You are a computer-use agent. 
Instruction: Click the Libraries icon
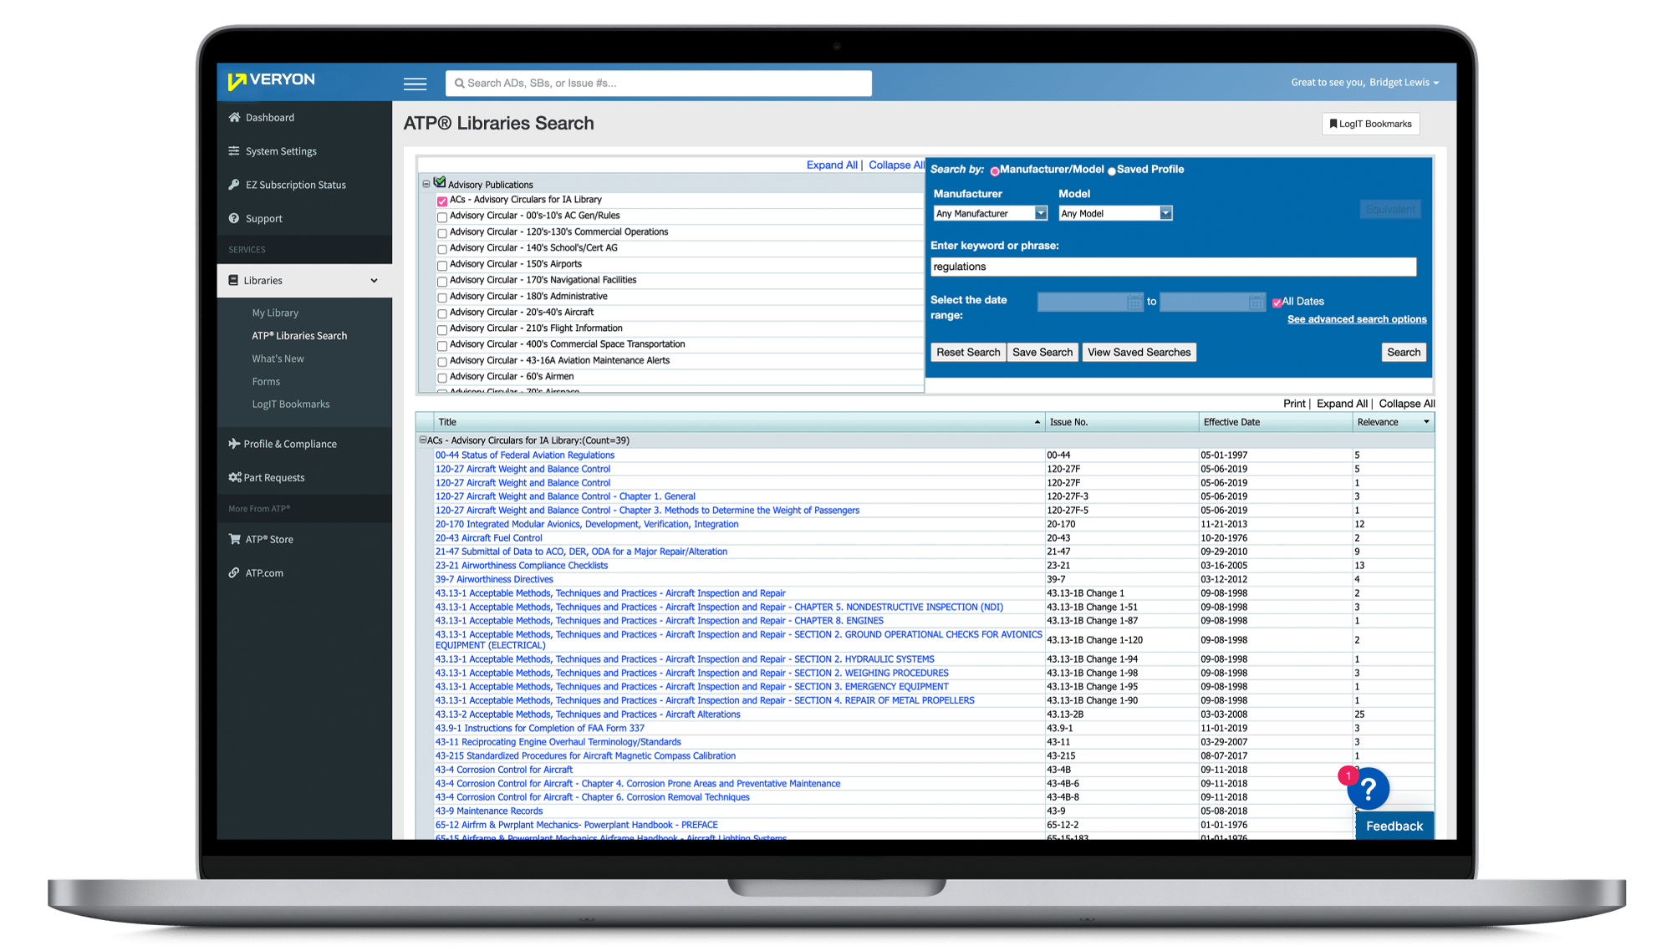click(239, 279)
